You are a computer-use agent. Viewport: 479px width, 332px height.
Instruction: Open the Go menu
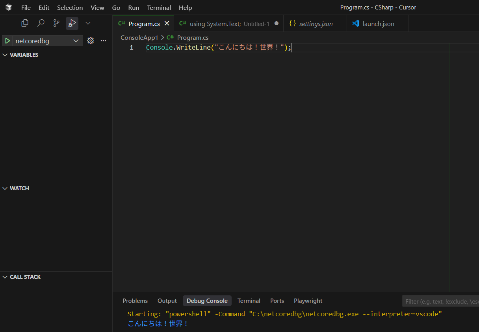point(116,7)
